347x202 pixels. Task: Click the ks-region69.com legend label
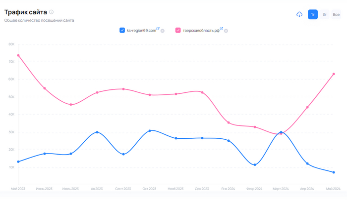(141, 31)
